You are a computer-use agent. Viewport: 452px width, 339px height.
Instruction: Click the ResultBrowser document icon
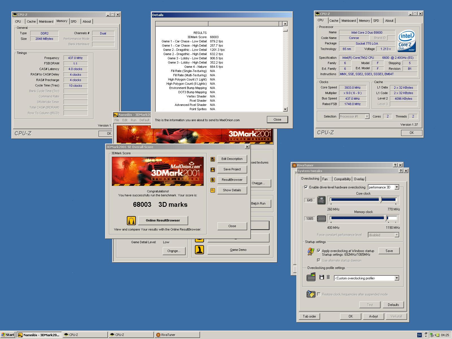[213, 180]
